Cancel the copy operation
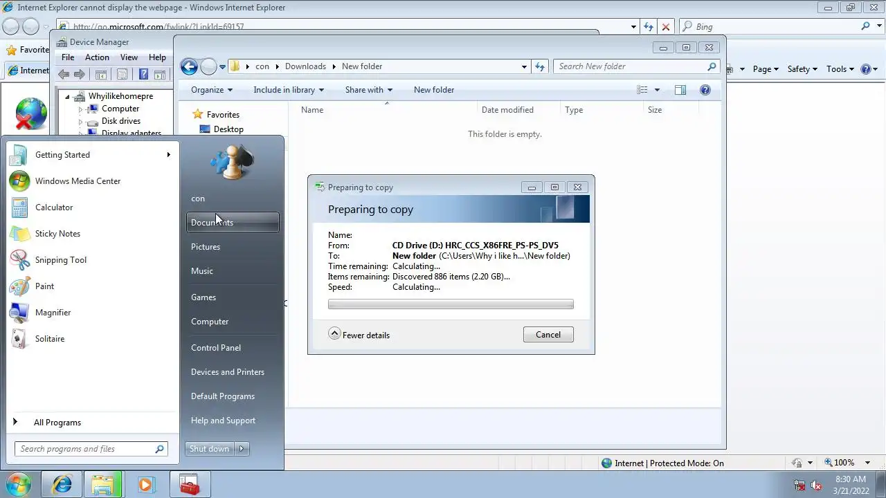This screenshot has height=498, width=886. tap(548, 335)
